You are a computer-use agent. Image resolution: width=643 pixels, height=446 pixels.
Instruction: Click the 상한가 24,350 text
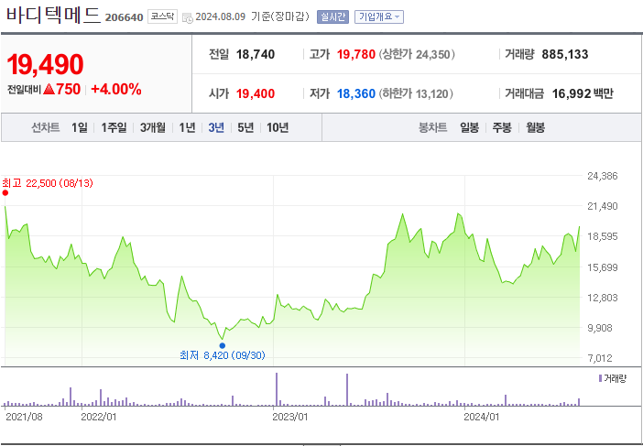pos(417,55)
